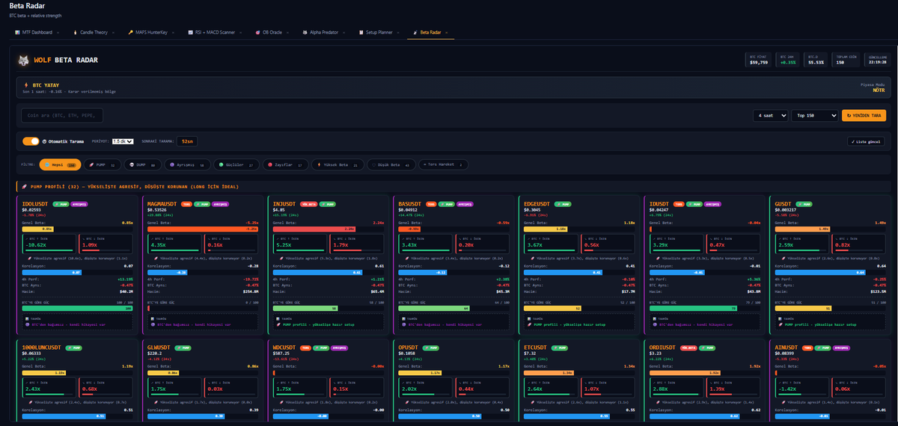Close the RSI + MACD Scanner tab

pos(240,33)
